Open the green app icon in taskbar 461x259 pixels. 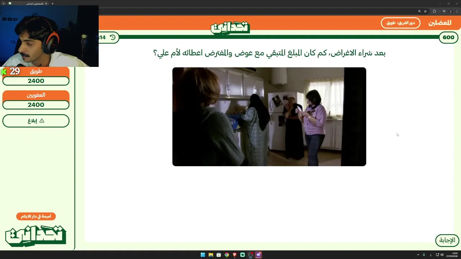242,255
